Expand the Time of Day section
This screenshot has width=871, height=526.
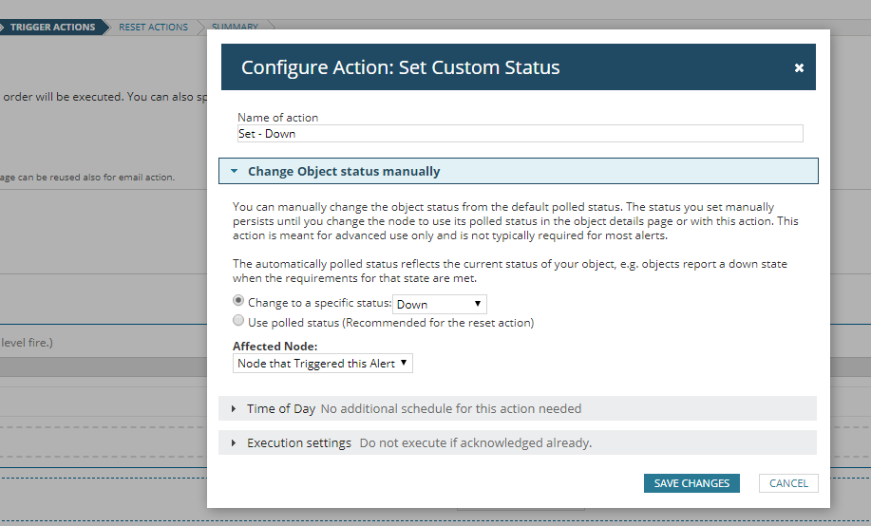coord(280,409)
